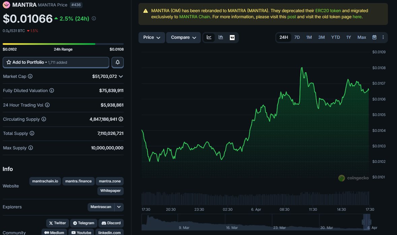Click the chart navigator range handle

[x=364, y=222]
